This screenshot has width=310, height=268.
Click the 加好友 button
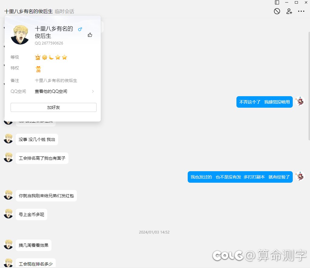54,107
